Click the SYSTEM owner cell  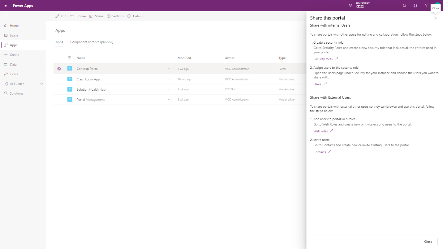[230, 89]
